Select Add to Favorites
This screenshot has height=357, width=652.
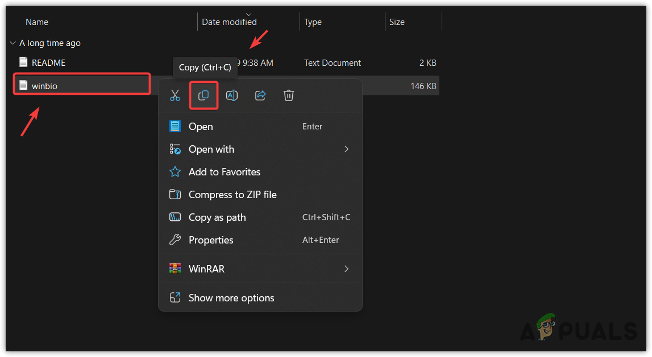pos(224,172)
